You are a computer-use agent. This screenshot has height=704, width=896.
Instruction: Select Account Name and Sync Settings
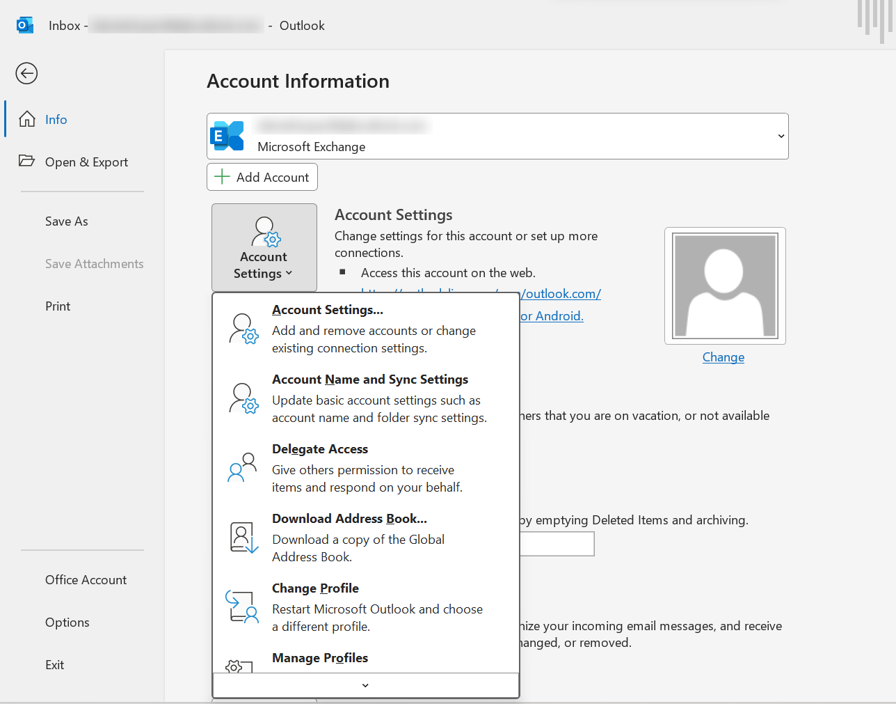(366, 398)
